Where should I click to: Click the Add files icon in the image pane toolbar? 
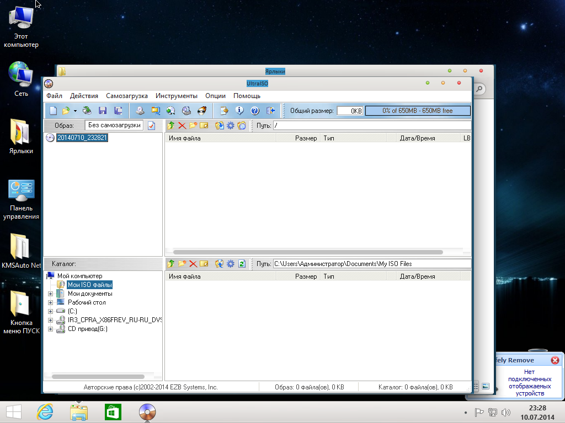(219, 126)
